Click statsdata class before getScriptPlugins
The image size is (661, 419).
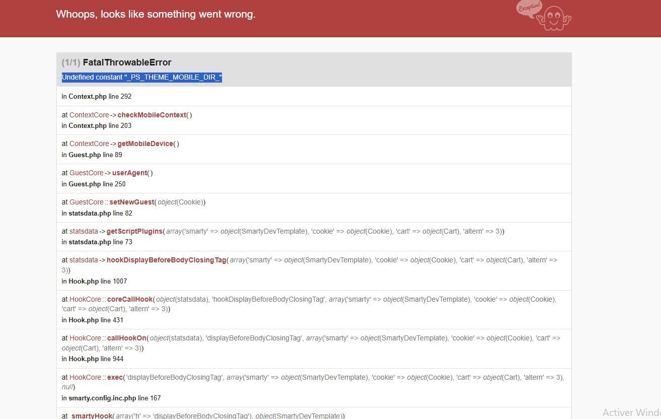84,231
